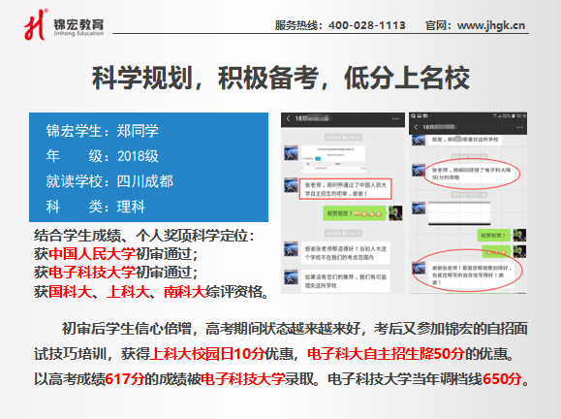
Task: Click the blue student info box
Action: pos(148,167)
